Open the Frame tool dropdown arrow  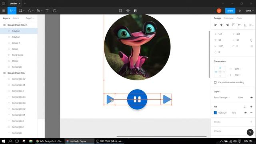click(x=24, y=11)
